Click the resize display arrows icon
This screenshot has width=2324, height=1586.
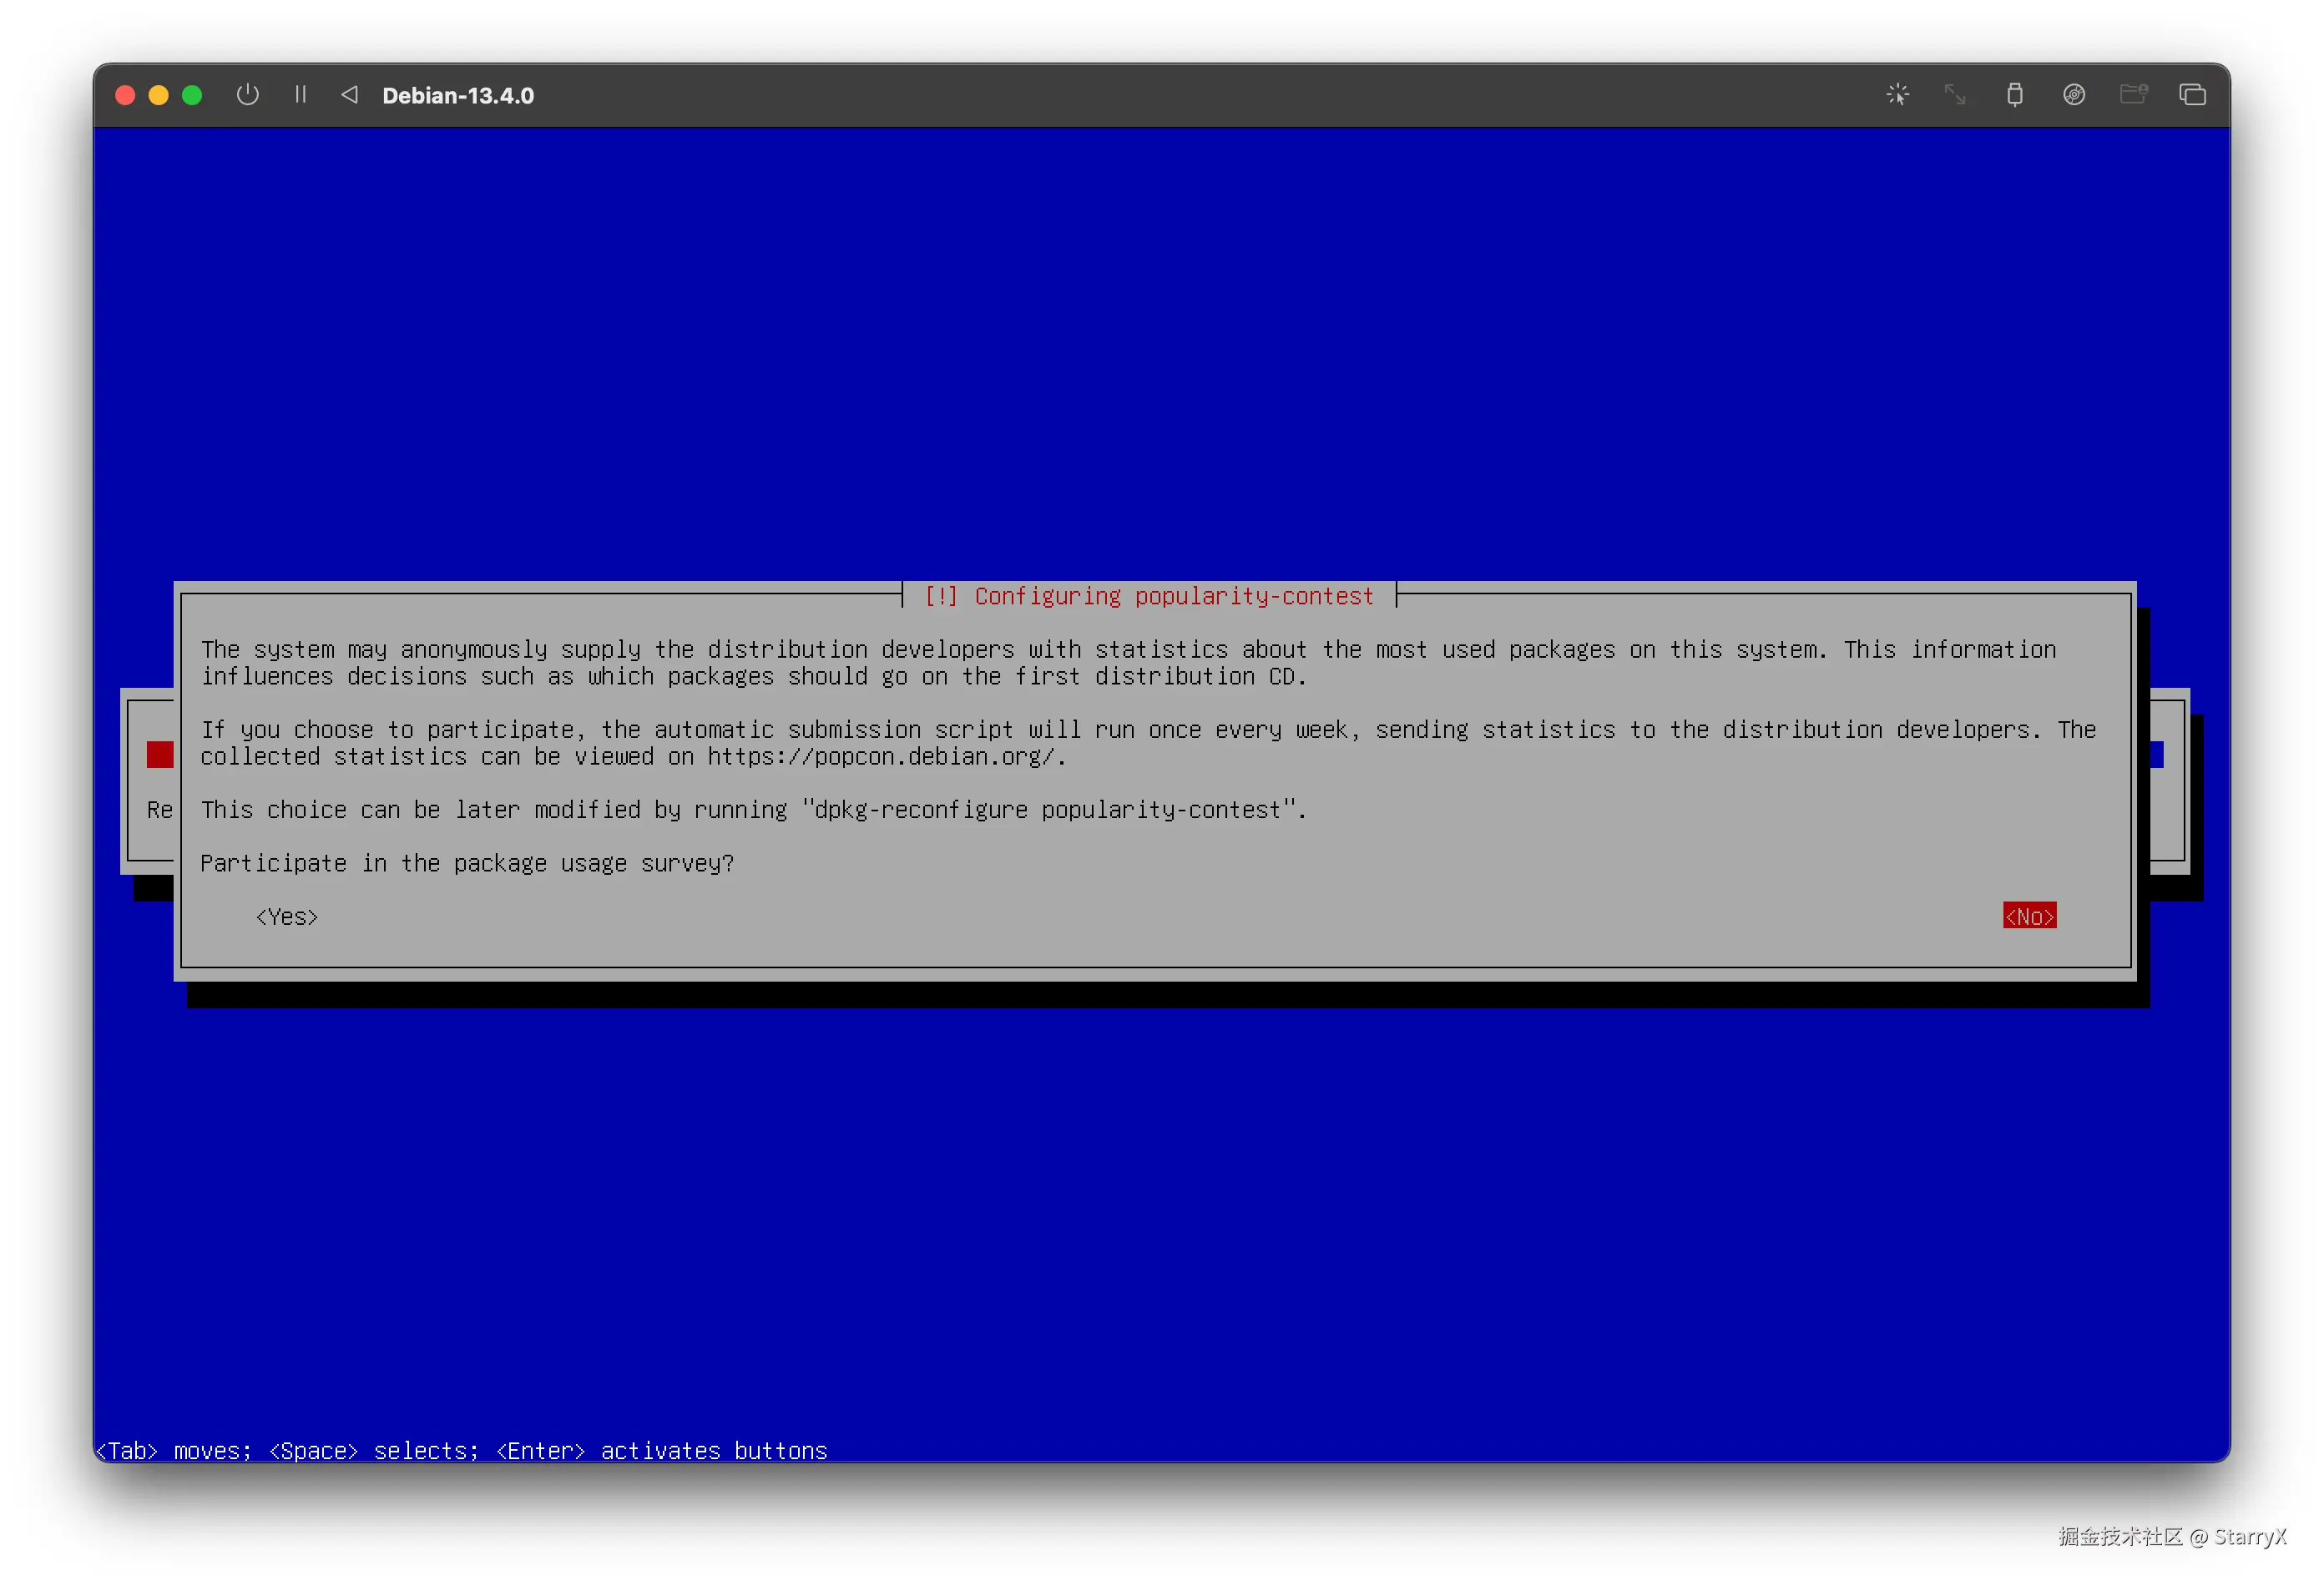[x=1955, y=95]
